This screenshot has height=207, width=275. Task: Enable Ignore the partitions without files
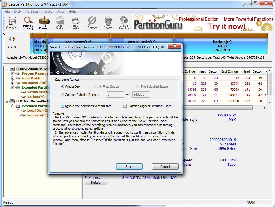coord(62,106)
